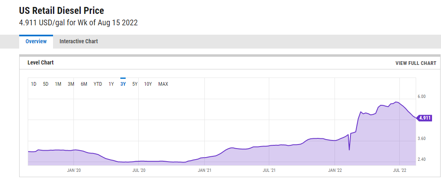Screen dimensions: 441x180
Task: Click the JUL '22 axis label
Action: tap(400, 170)
